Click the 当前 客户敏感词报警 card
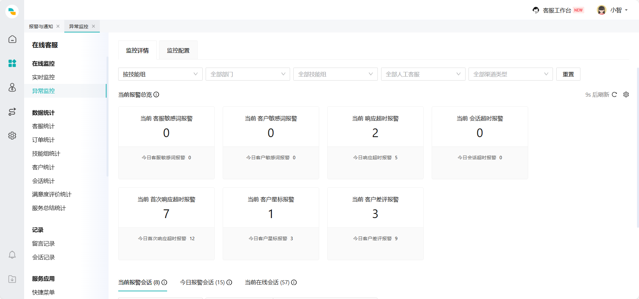Viewport: 639px width, 299px height. click(x=271, y=143)
